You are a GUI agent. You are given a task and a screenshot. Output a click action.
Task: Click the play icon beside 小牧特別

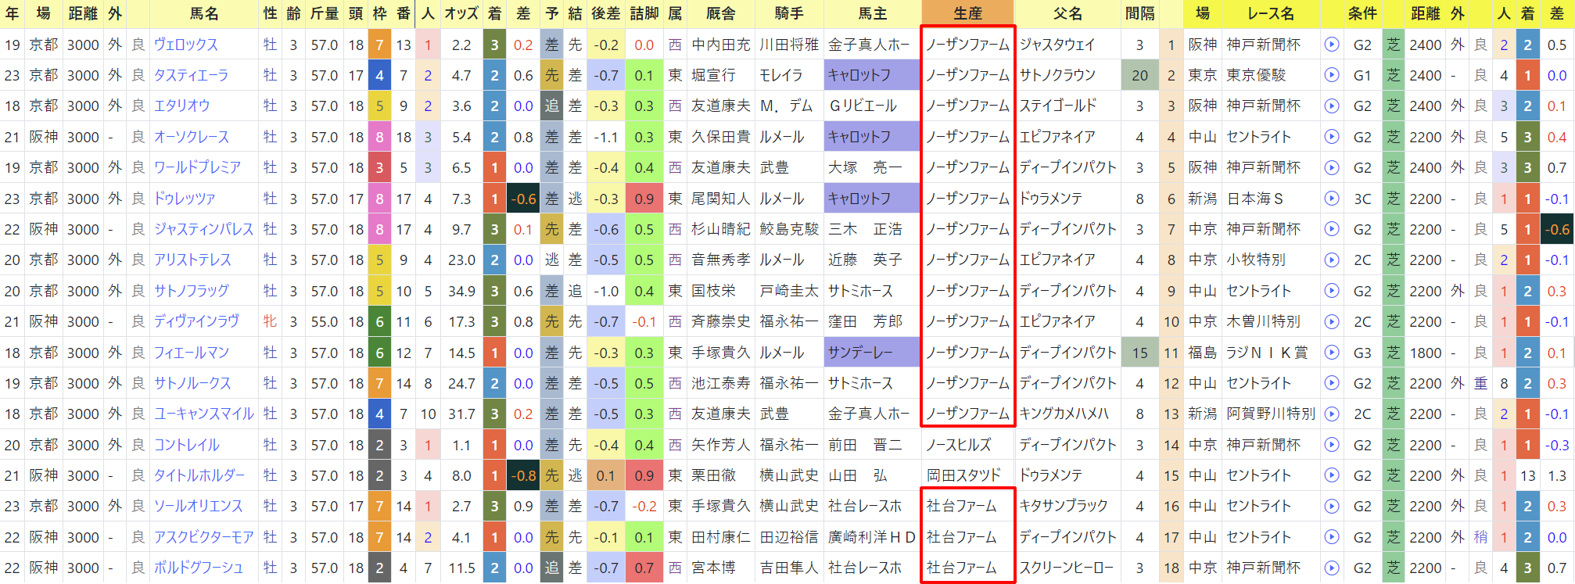(1331, 260)
